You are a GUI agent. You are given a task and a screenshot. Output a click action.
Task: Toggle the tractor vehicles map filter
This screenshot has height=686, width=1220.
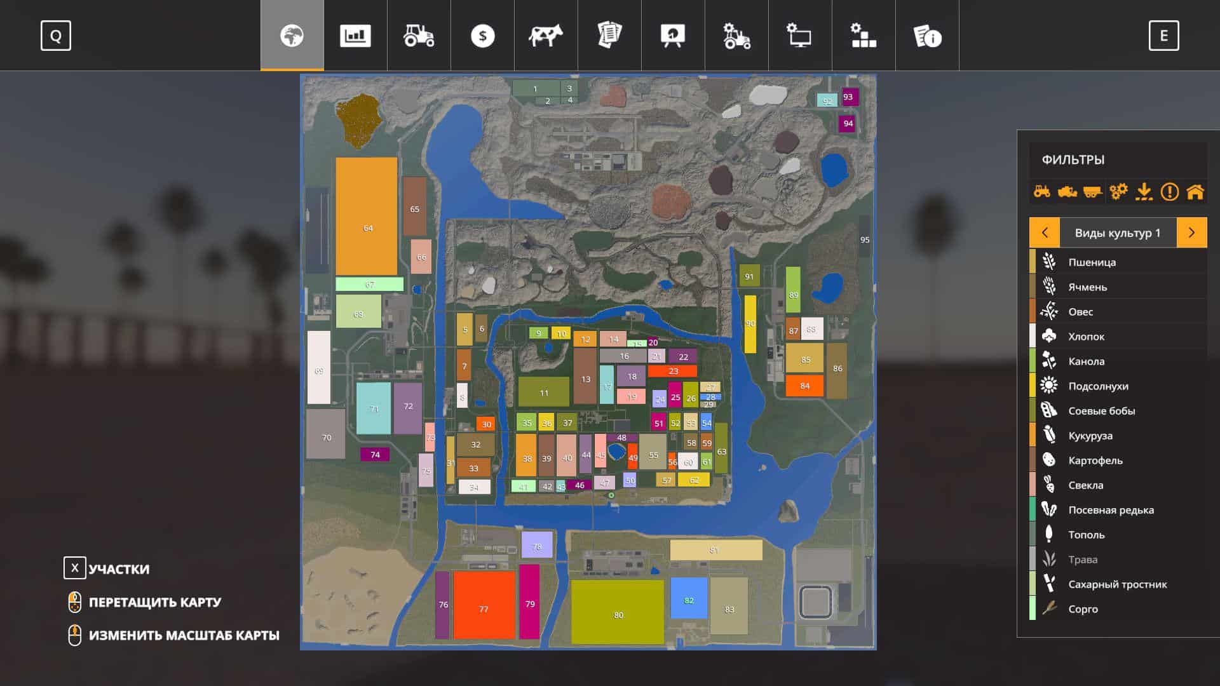[1042, 191]
